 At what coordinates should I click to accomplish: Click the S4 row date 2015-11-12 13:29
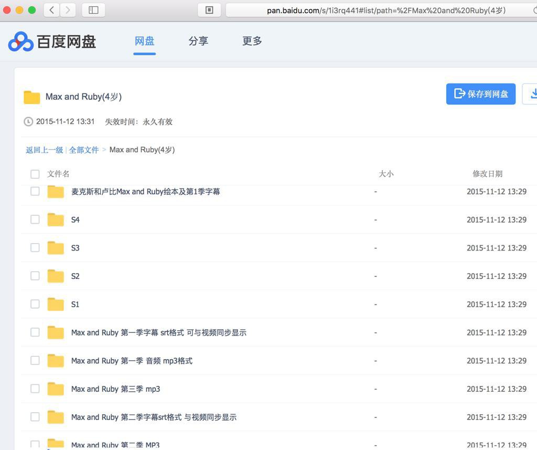coord(497,220)
